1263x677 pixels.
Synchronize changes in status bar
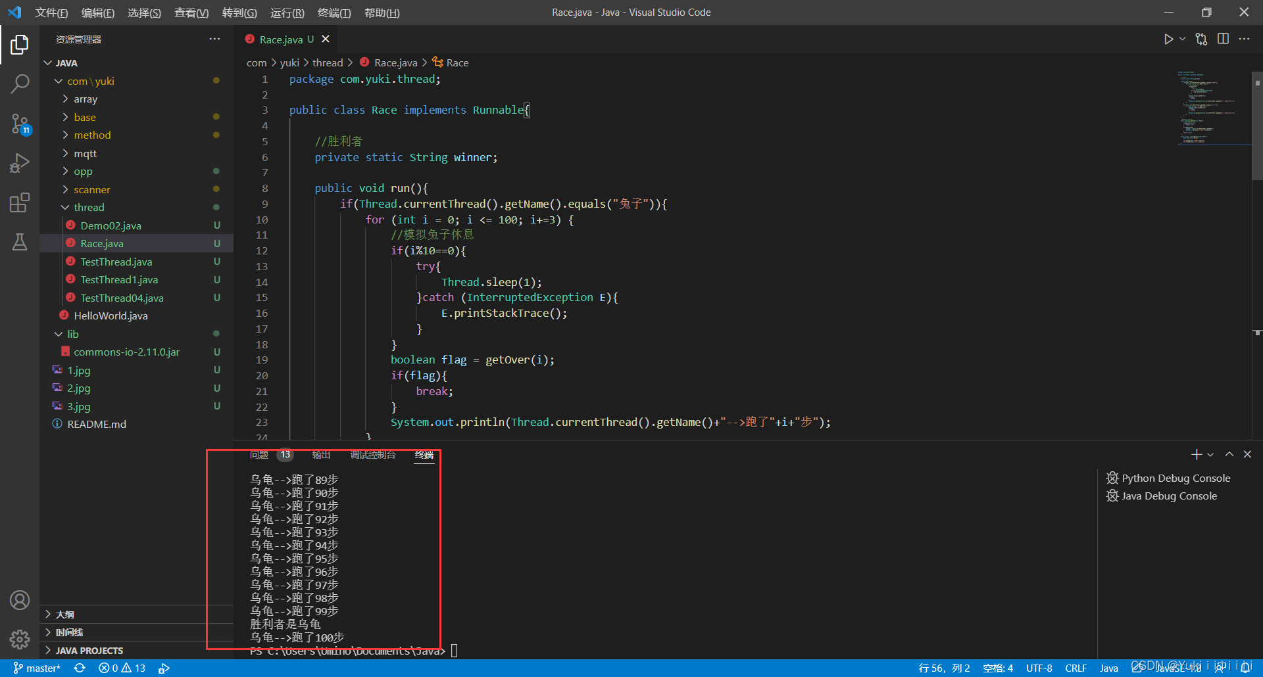(x=80, y=668)
